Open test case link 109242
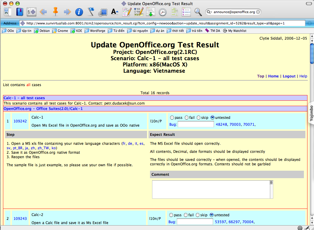Image resolution: width=314 pixels, height=230 pixels. pos(20,121)
